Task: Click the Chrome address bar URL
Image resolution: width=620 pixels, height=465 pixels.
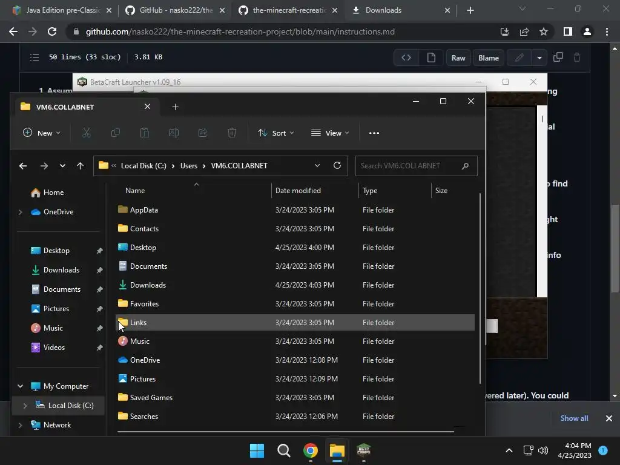Action: coord(240,31)
